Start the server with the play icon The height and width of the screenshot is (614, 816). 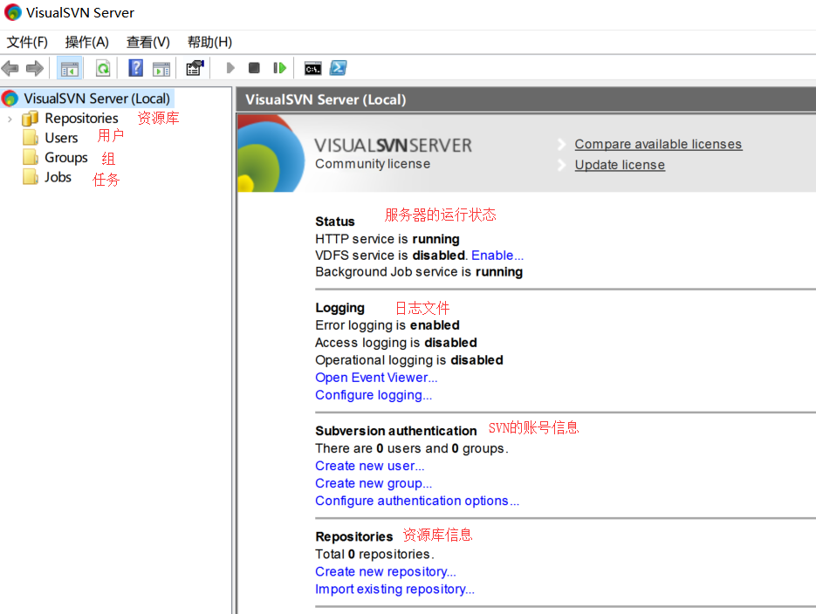click(x=230, y=68)
